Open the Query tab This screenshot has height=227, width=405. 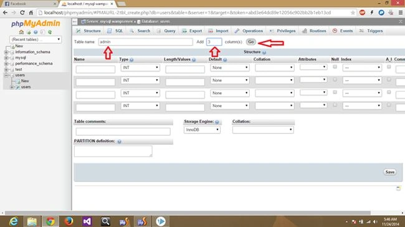166,30
